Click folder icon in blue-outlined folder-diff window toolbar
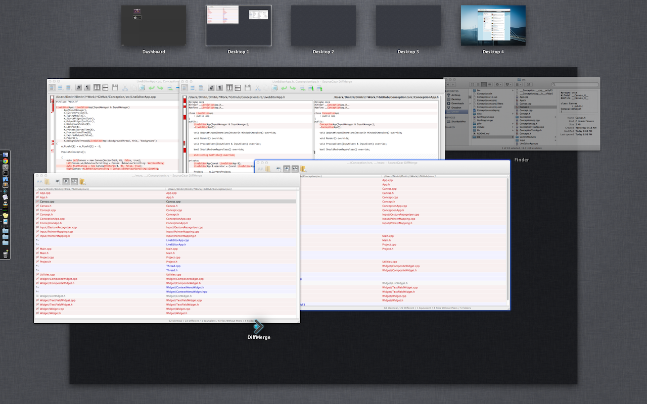647x404 pixels. tap(267, 169)
